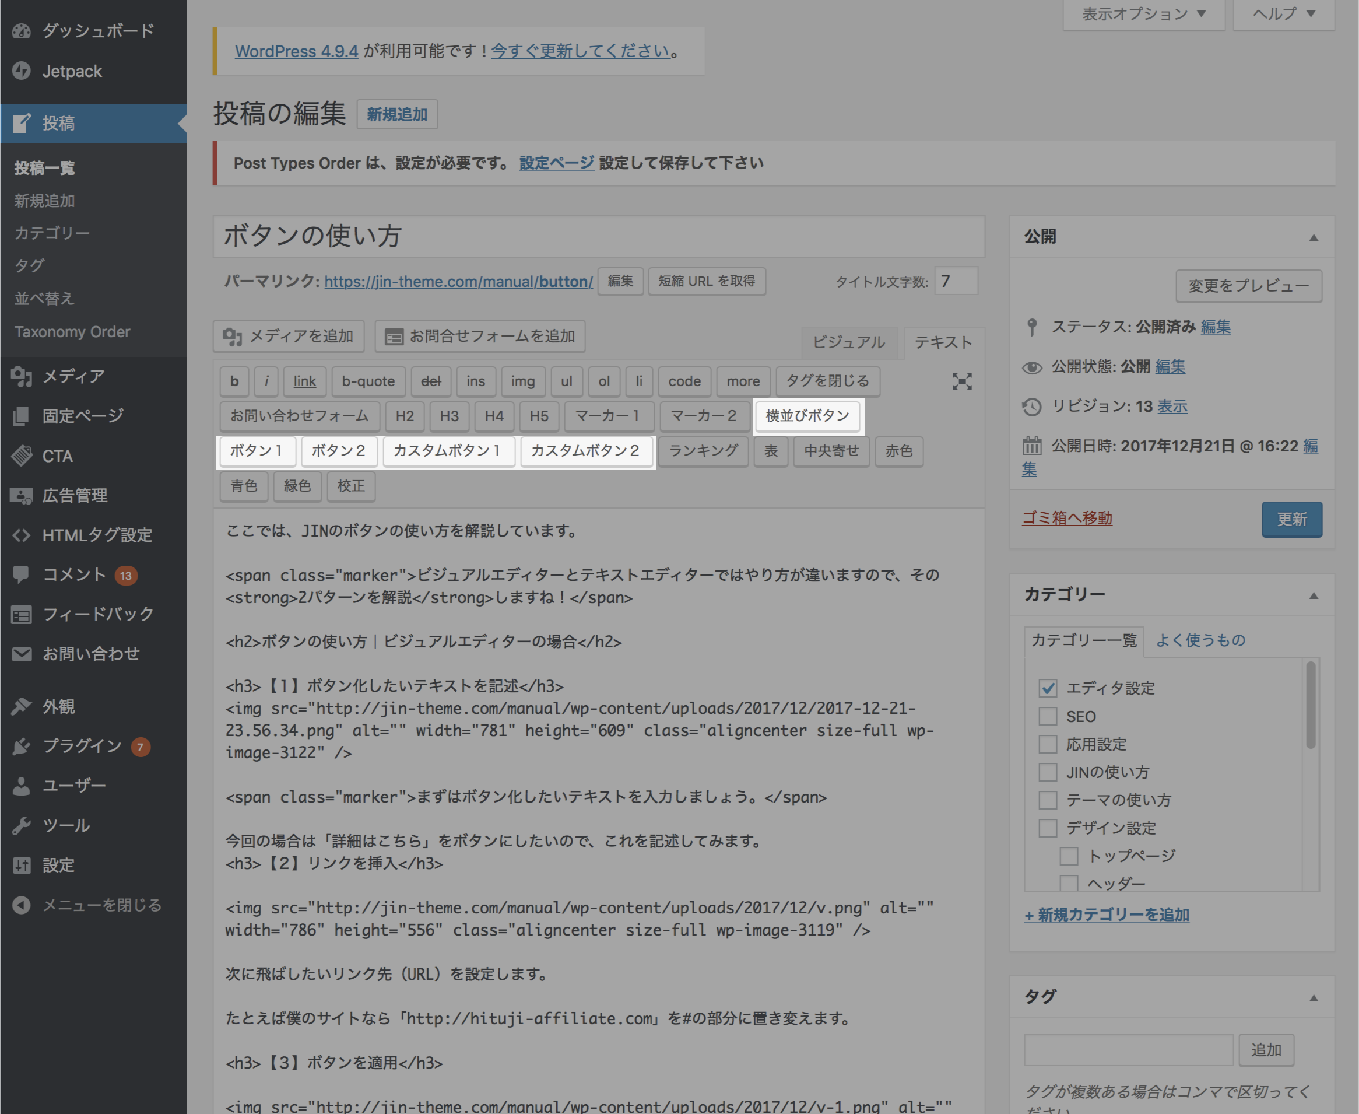Enable the SEO category checkbox
This screenshot has width=1359, height=1114.
tap(1047, 716)
